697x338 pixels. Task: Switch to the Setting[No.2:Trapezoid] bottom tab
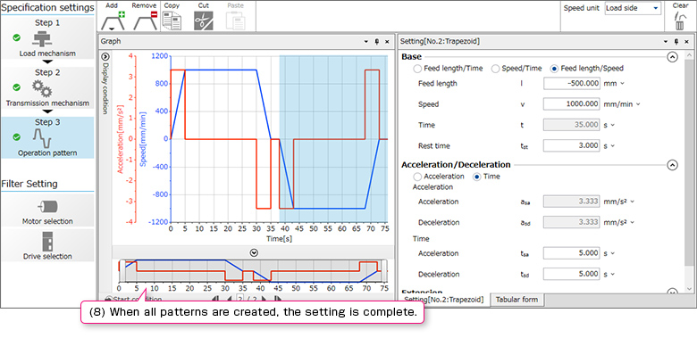(x=444, y=300)
